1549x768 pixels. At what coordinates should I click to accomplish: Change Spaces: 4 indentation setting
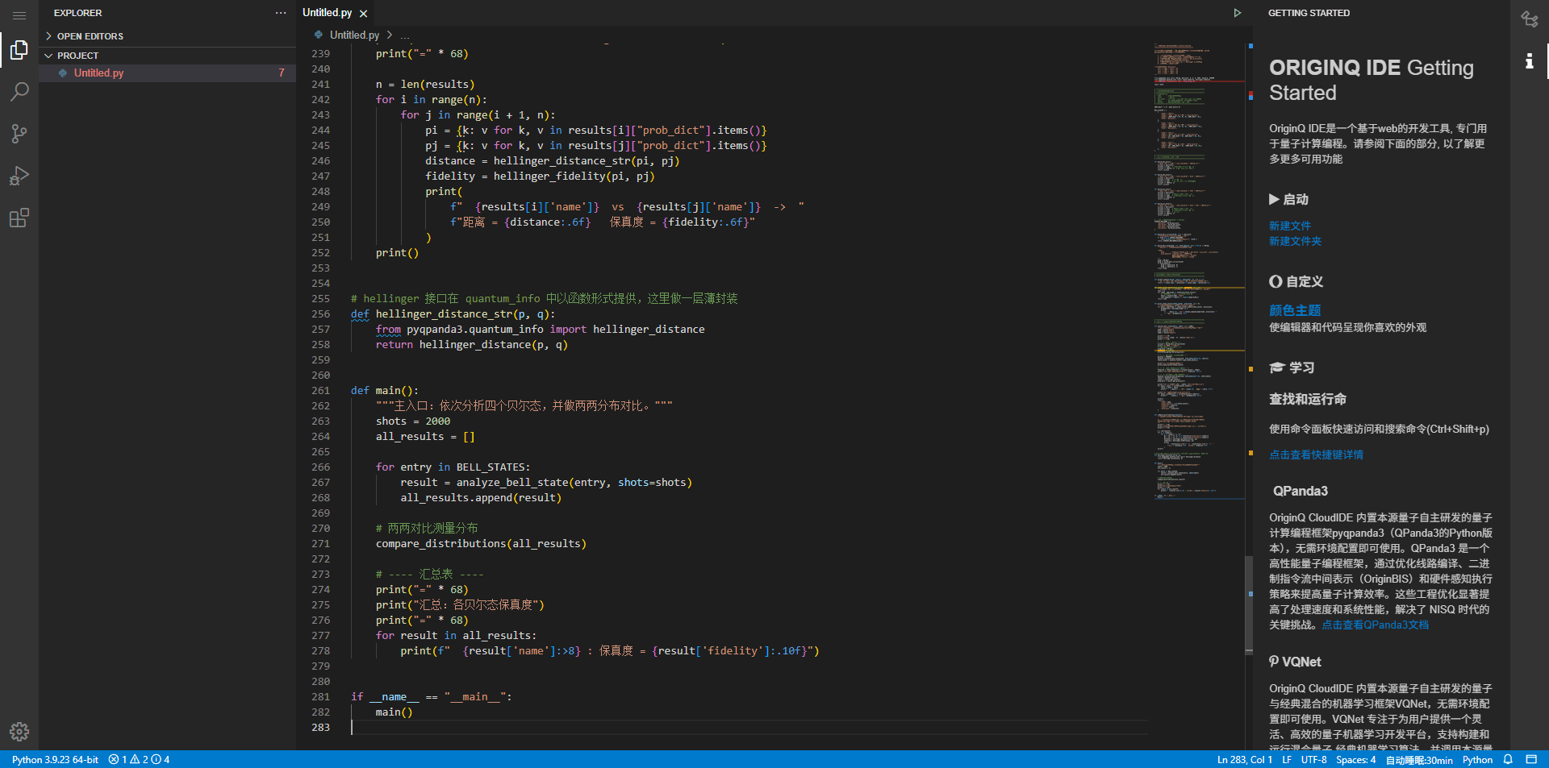point(1355,760)
